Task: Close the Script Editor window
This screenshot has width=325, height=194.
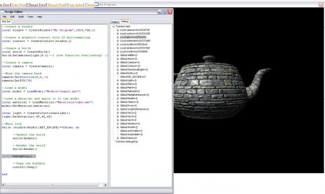Action: pyautogui.click(x=170, y=12)
